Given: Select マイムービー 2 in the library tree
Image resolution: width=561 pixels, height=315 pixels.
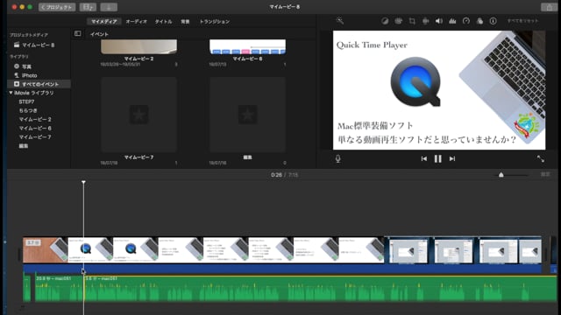Looking at the screenshot, I should 35,119.
